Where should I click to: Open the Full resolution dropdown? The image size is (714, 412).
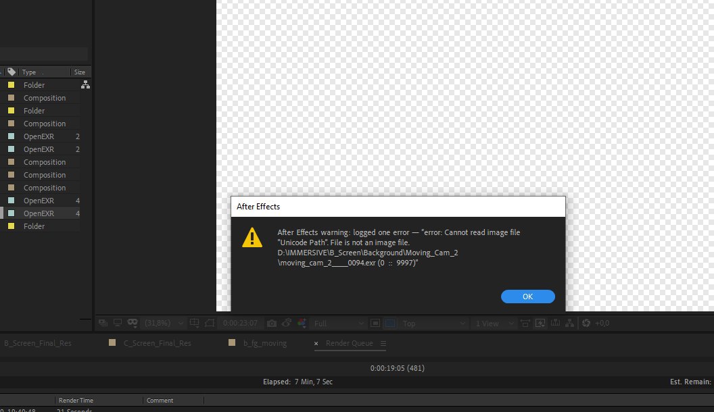click(x=339, y=323)
